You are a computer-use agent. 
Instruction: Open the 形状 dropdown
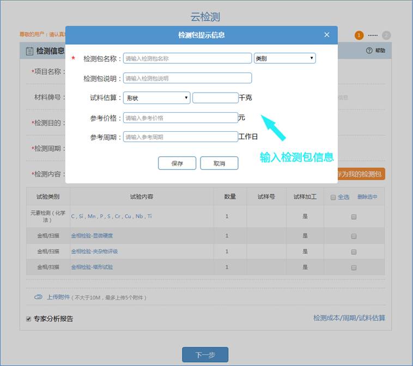[x=156, y=98]
